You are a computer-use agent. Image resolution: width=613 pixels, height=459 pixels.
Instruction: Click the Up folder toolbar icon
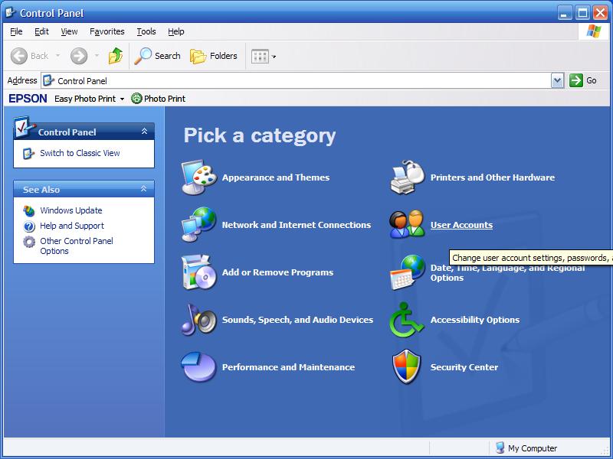click(x=116, y=56)
